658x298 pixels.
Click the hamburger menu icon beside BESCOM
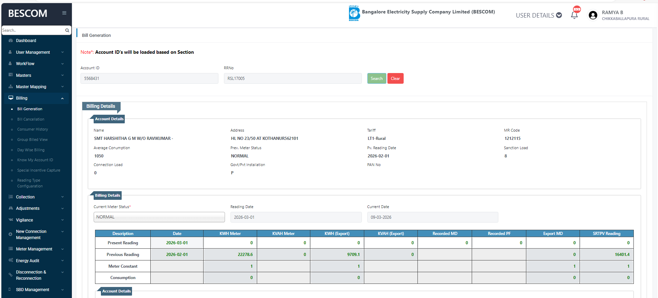click(x=64, y=13)
